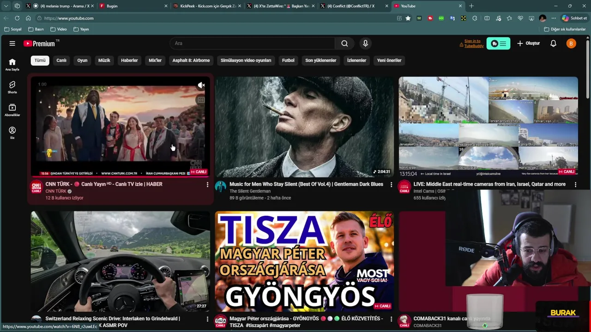The height and width of the screenshot is (332, 591).
Task: Select the Asphalt 8: Airborne chip
Action: [191, 60]
